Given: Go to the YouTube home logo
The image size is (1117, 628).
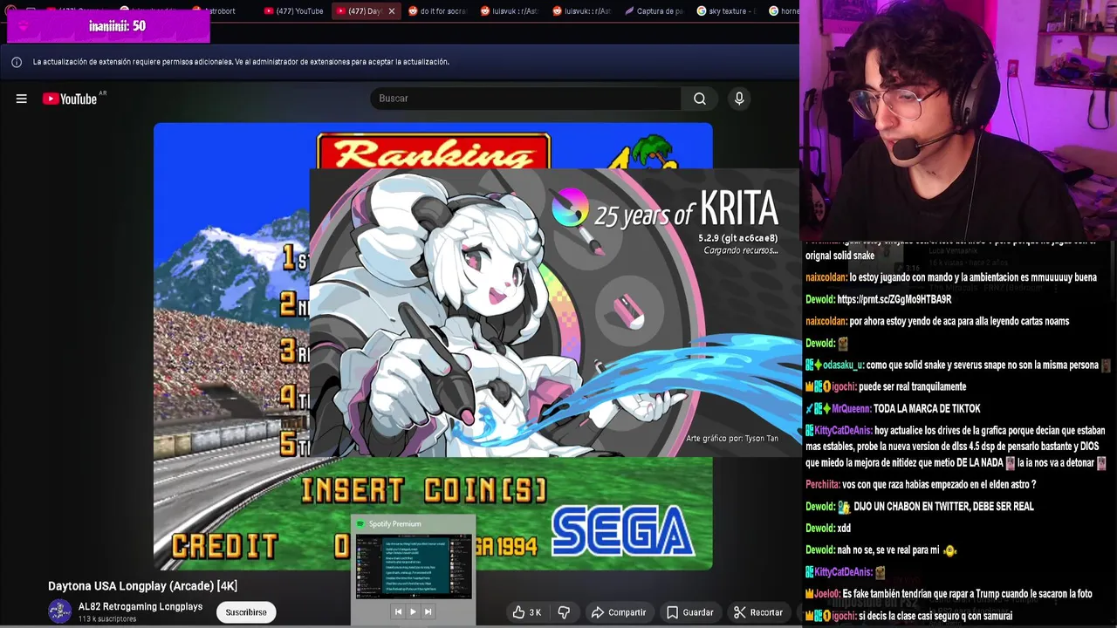Looking at the screenshot, I should click(70, 99).
